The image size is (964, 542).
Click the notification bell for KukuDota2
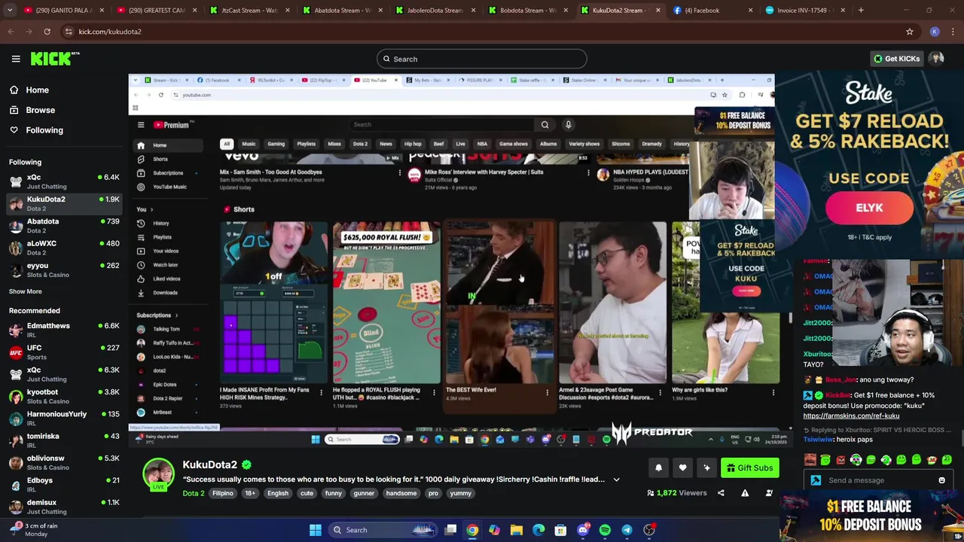point(658,467)
